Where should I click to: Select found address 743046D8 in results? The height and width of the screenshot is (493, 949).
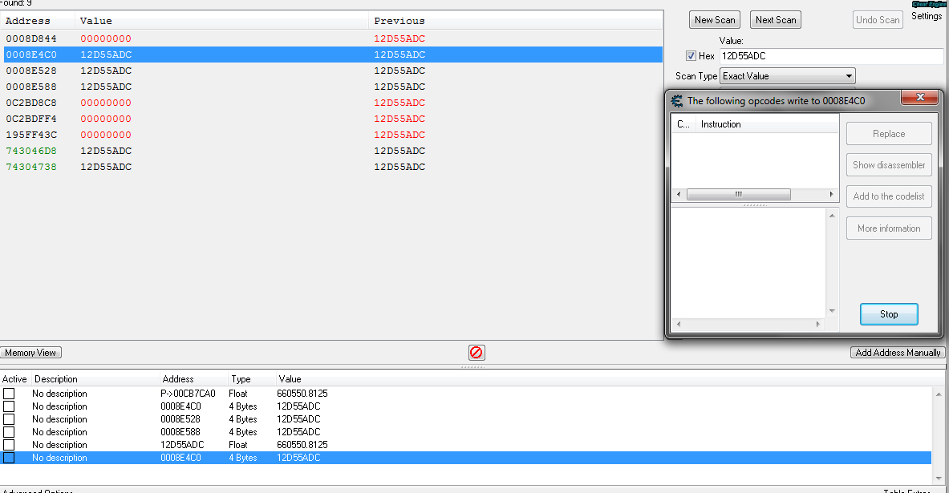coord(31,151)
